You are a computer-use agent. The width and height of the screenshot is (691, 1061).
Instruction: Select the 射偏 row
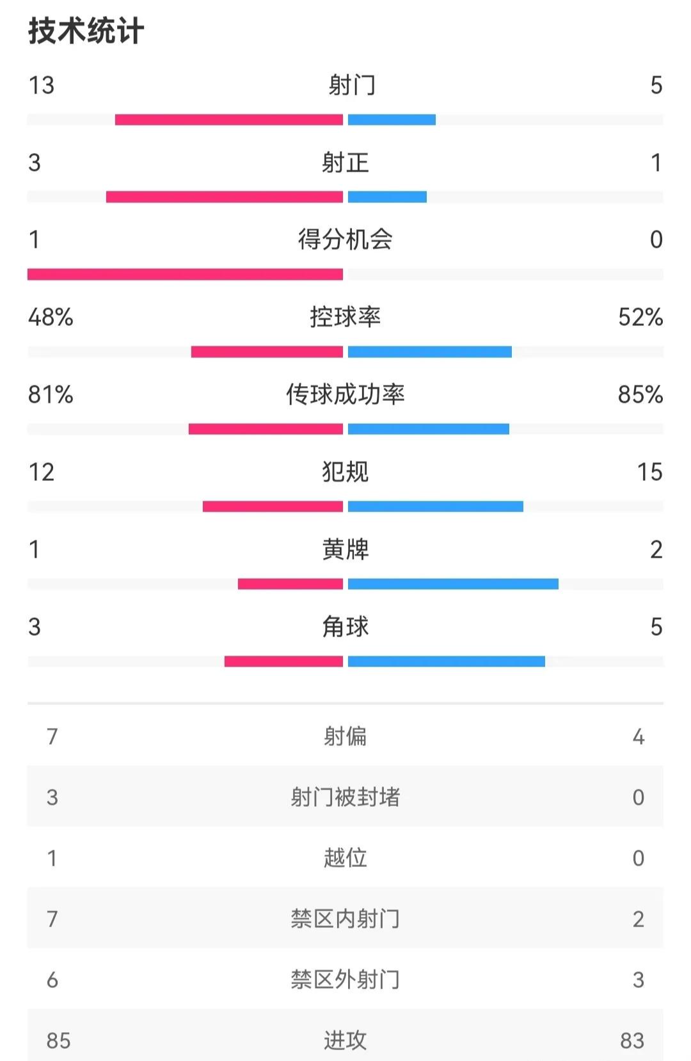pyautogui.click(x=345, y=736)
